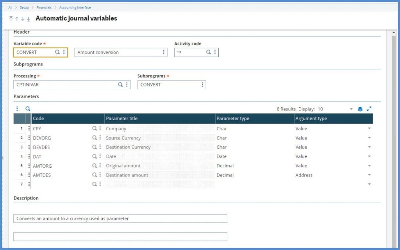Click the All breadcrumb link
The image size is (400, 250).
[10, 7]
